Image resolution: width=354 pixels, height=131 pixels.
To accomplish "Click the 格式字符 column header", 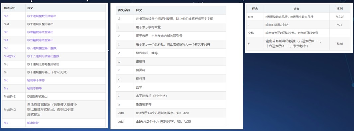I will coord(14,8).
